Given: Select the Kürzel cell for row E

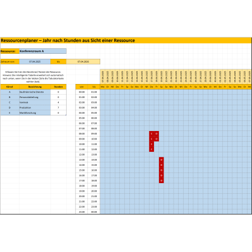Looking at the screenshot, I should pos(10,113).
